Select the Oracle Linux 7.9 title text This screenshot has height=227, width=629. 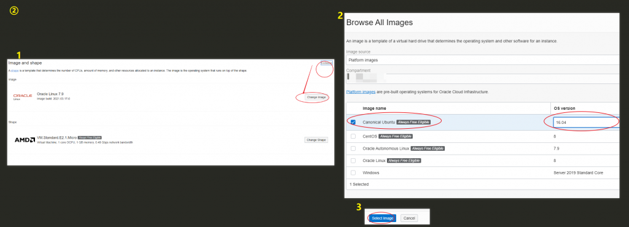50,94
